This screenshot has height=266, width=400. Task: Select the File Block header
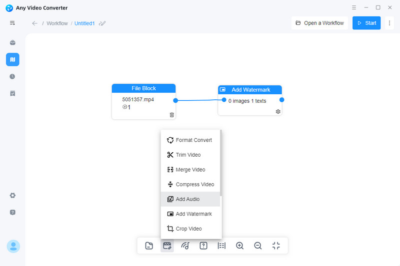tap(143, 88)
